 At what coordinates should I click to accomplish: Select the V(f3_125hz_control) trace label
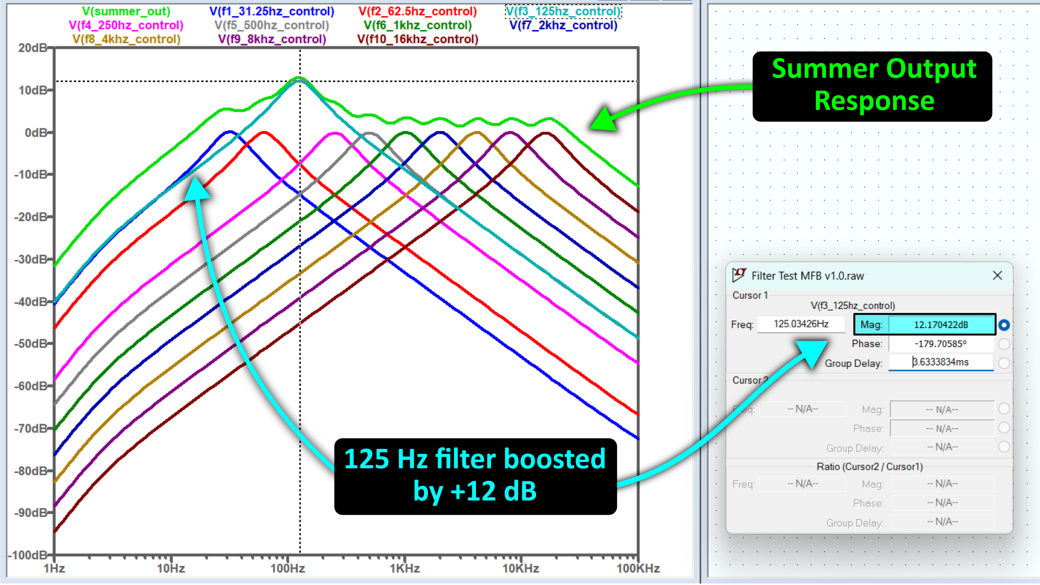click(x=563, y=11)
